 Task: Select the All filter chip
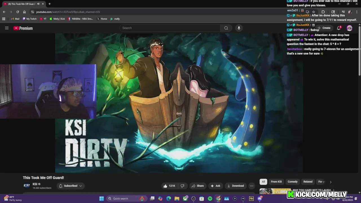coord(263,182)
